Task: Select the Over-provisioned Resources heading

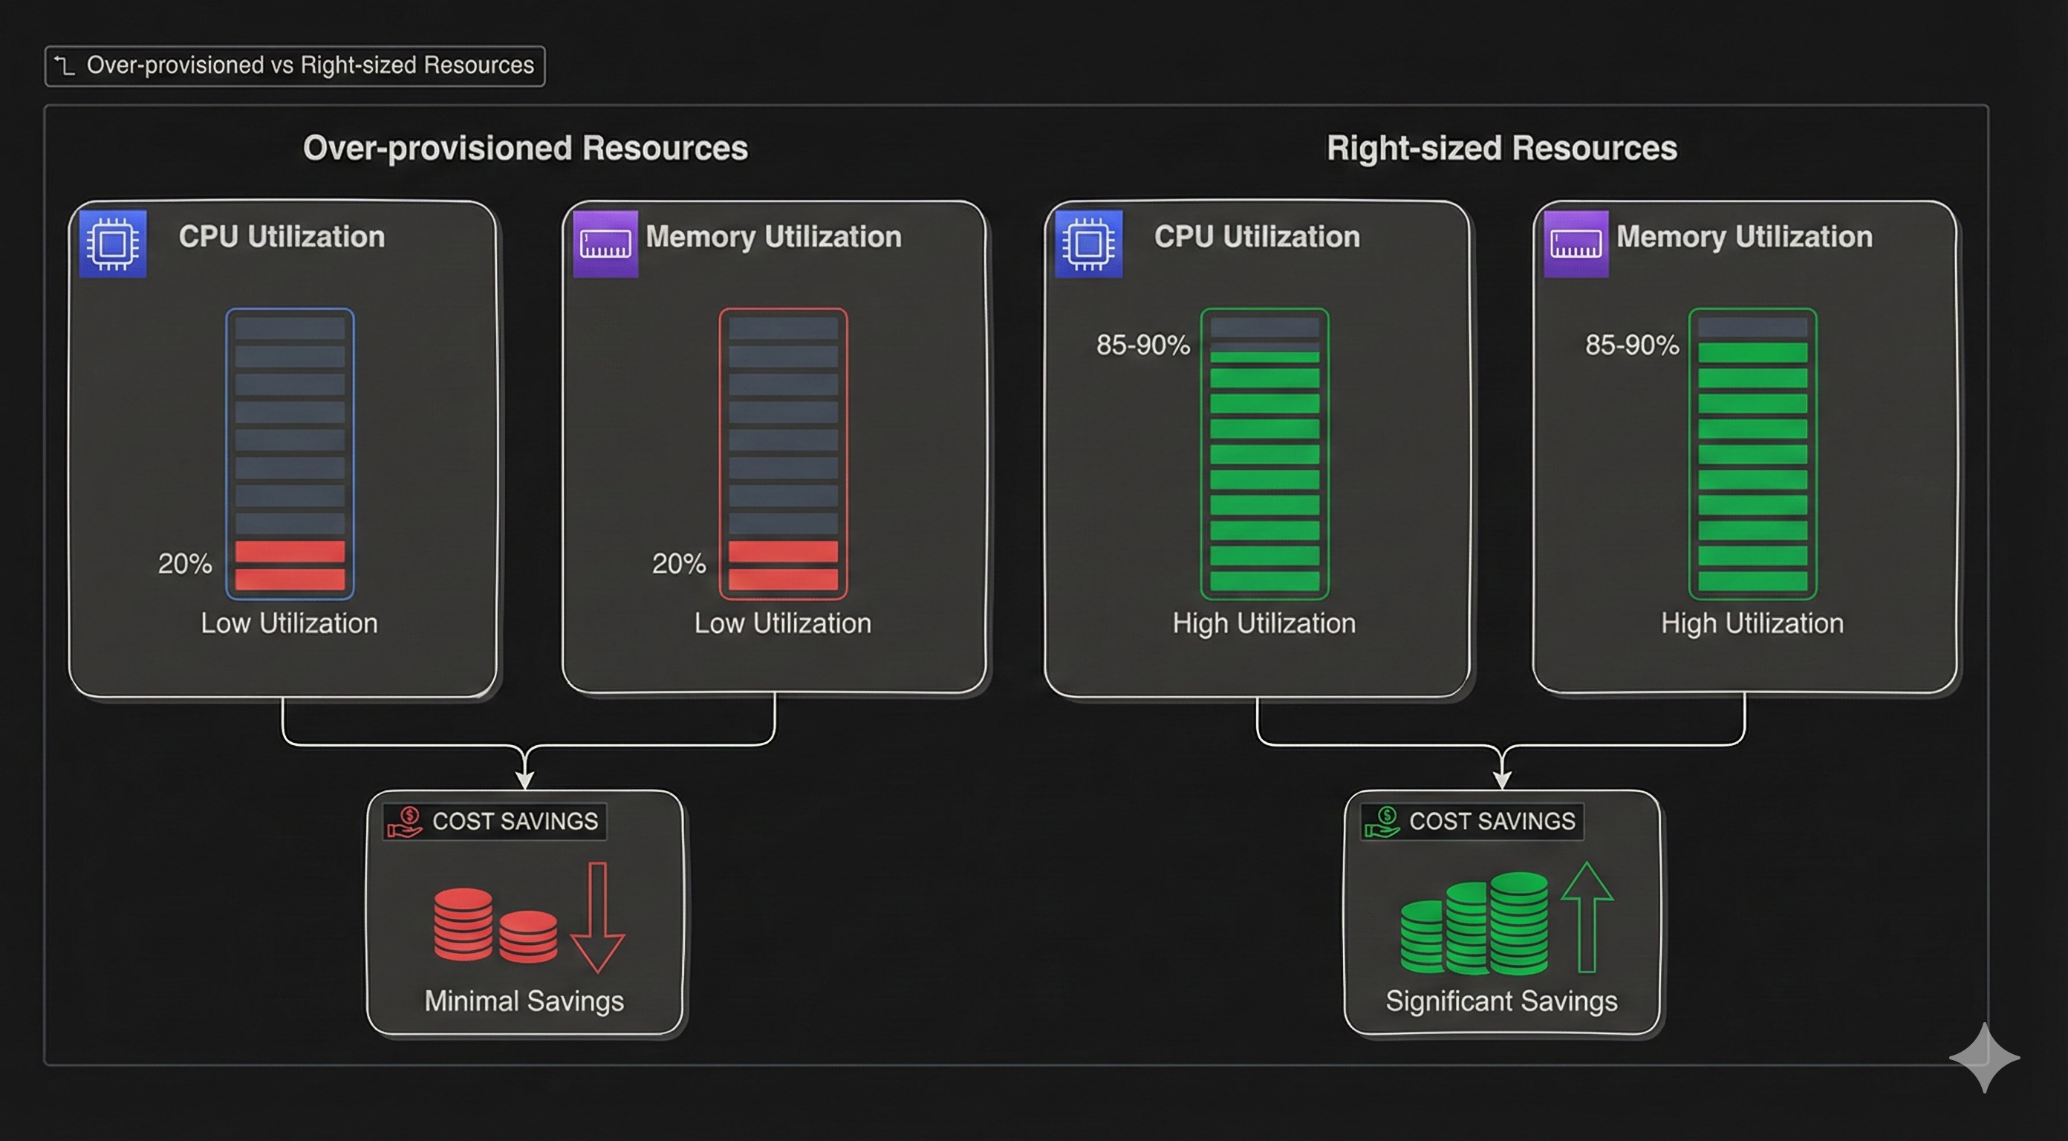Action: [x=526, y=148]
